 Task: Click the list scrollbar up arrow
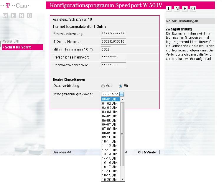(122, 99)
